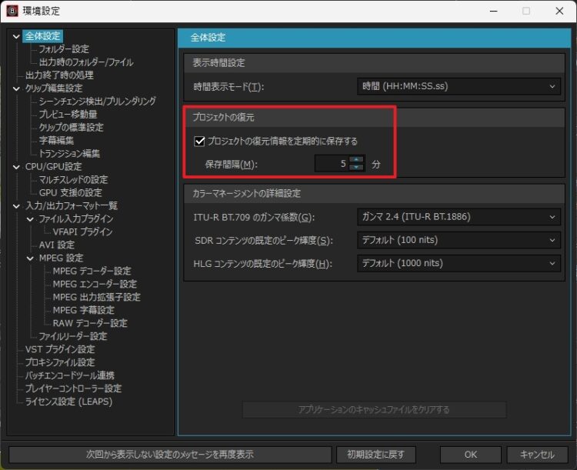
Task: Toggle プロジェクトの復元情報を定期的に保存する checkbox
Action: click(199, 142)
